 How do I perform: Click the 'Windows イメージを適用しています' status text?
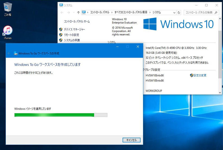click(x=33, y=109)
